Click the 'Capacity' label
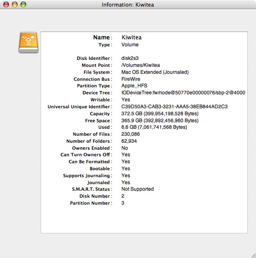This screenshot has height=258, width=256. point(100,114)
